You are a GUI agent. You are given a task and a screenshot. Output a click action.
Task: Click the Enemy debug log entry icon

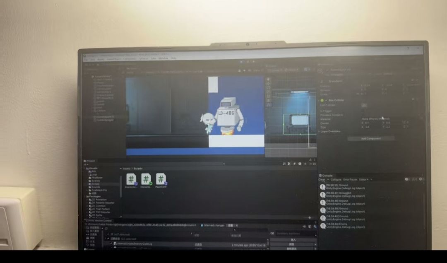click(323, 226)
